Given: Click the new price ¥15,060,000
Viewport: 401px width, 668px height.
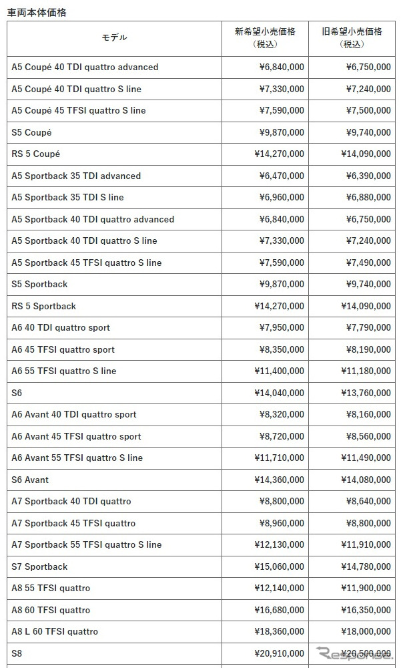Looking at the screenshot, I should point(280,566).
